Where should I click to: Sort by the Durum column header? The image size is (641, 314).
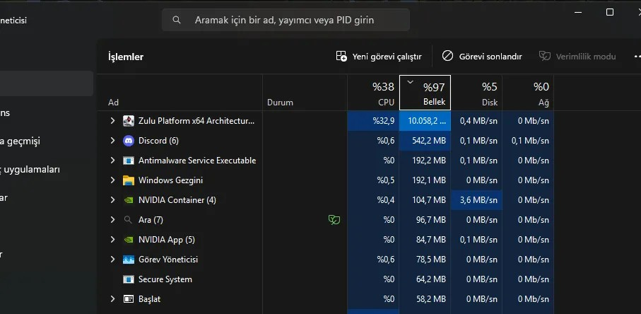point(305,93)
